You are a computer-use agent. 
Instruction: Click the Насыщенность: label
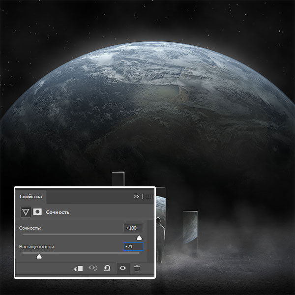37,247
